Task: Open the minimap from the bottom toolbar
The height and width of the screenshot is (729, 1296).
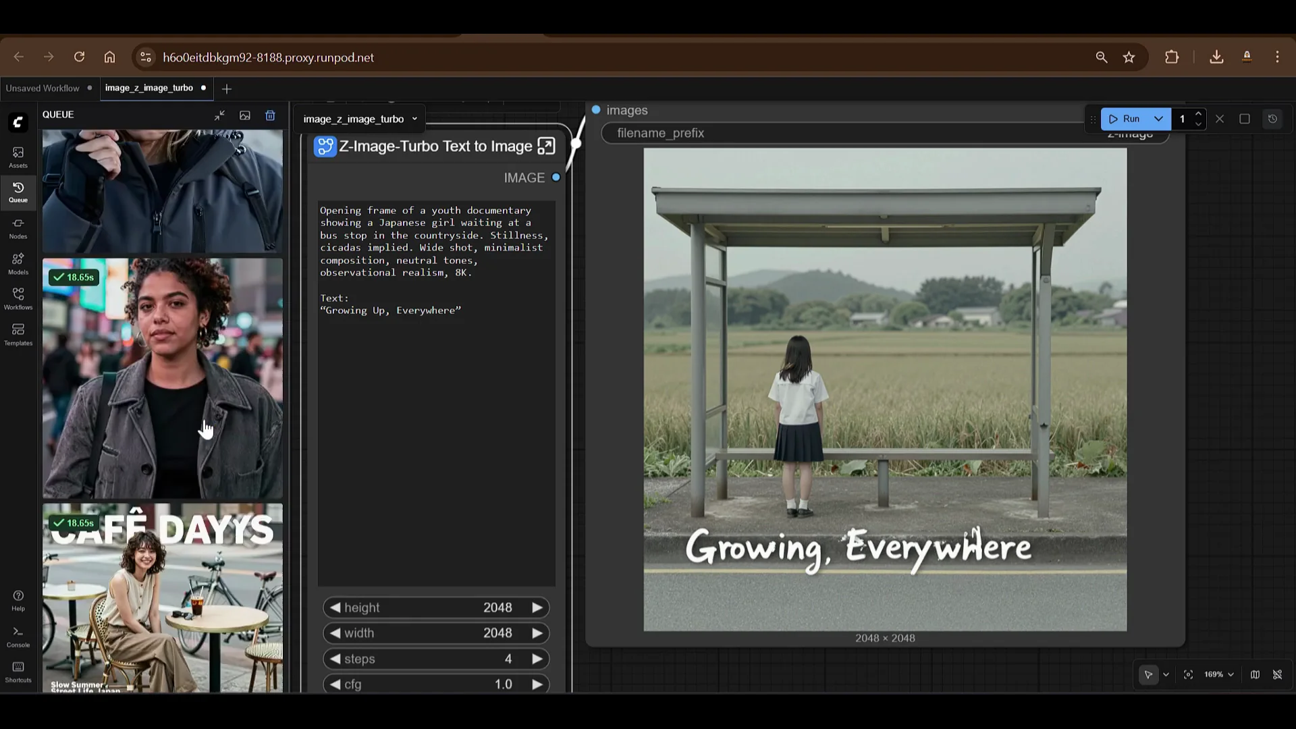Action: point(1255,674)
